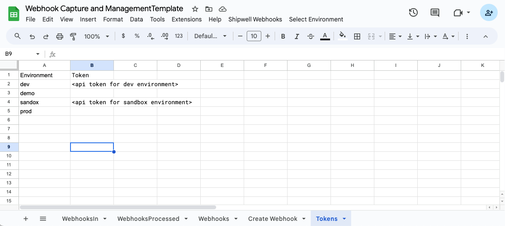Open the name box dropdown arrow
Screen dimensions: 505x226
coord(38,54)
